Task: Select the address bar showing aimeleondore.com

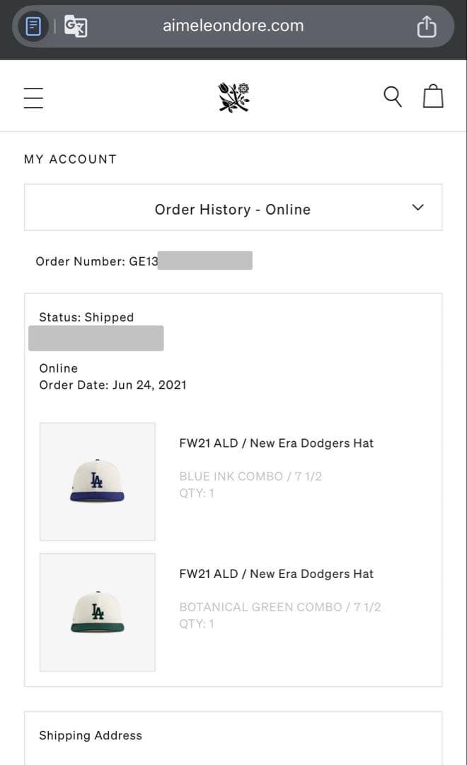Action: pyautogui.click(x=233, y=25)
